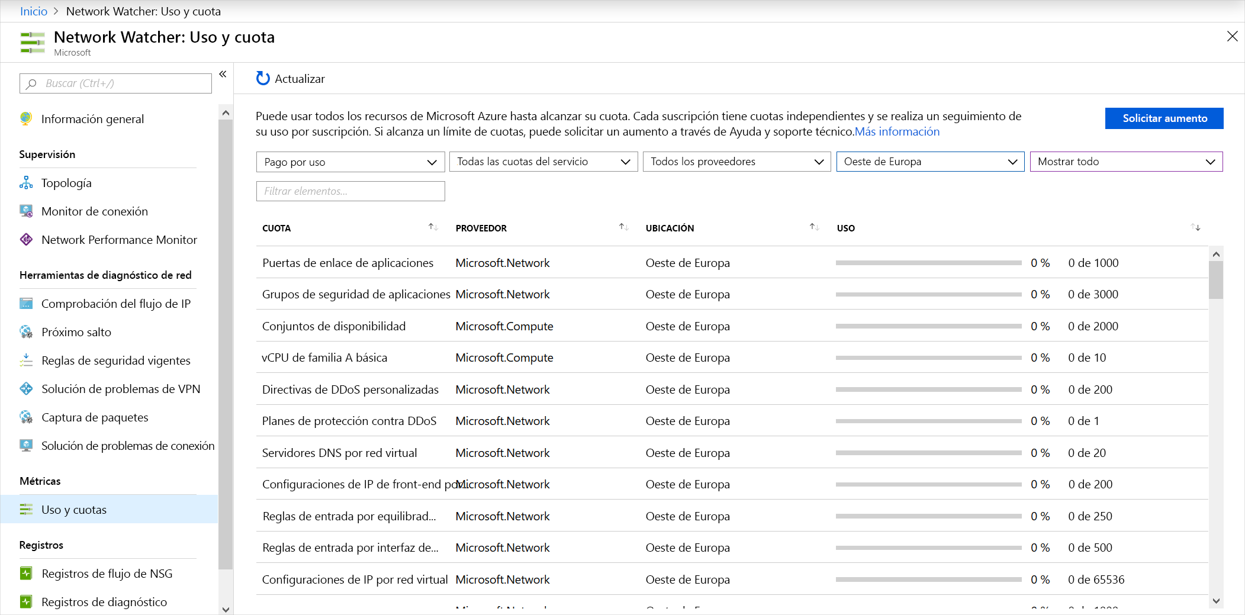Select the Reglas de entrada por interfaz row
This screenshot has width=1245, height=615.
point(732,548)
